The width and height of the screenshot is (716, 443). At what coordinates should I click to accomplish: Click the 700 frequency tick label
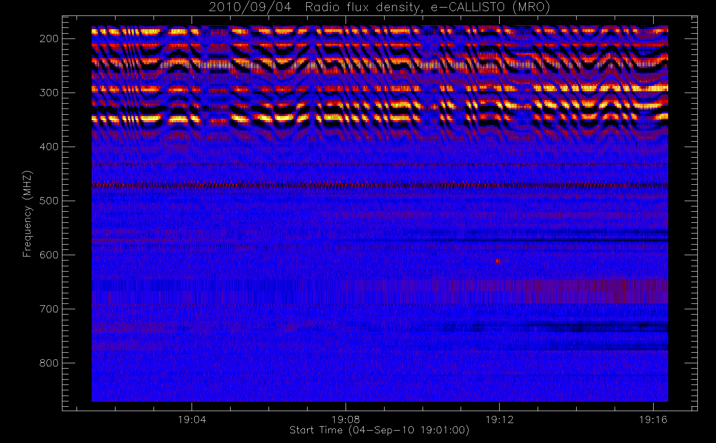point(49,309)
